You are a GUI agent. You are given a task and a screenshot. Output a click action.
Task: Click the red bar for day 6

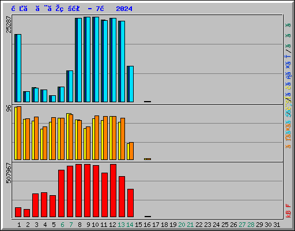[61, 193]
